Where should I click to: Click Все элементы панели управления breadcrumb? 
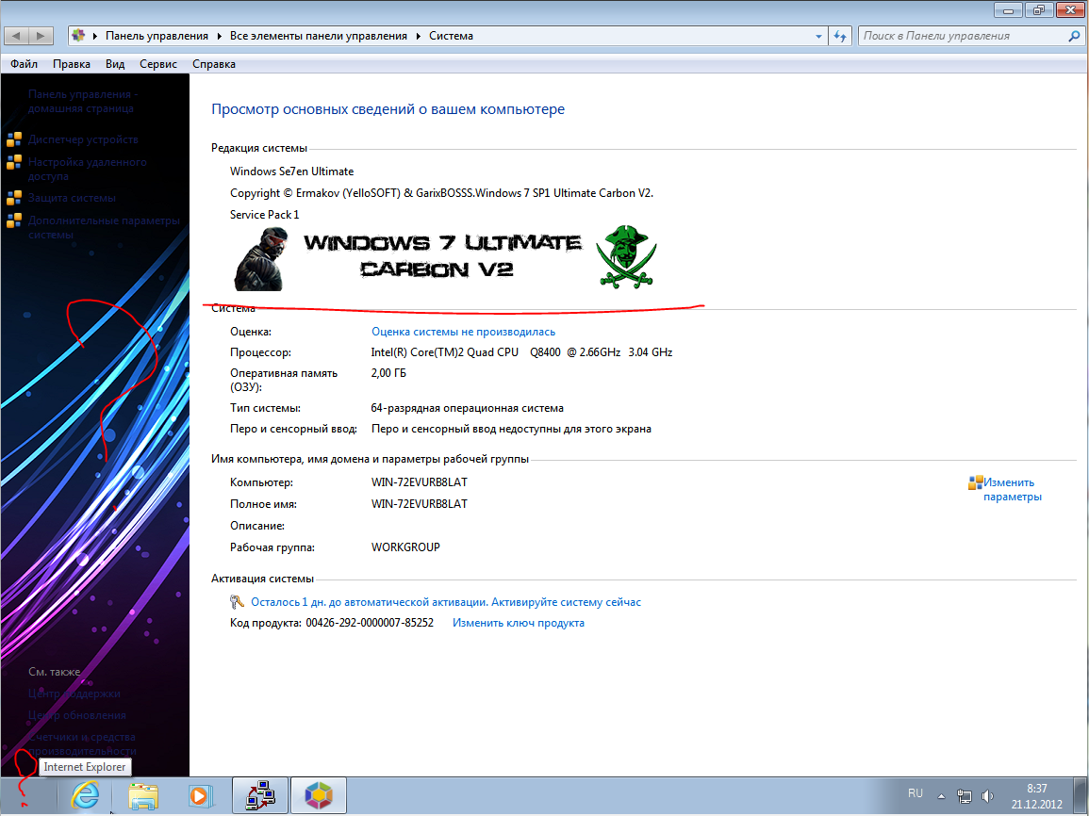click(319, 36)
